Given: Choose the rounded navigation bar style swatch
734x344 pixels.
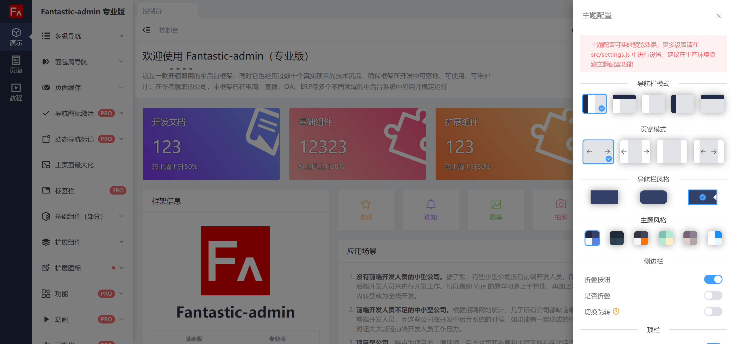Looking at the screenshot, I should pyautogui.click(x=653, y=197).
